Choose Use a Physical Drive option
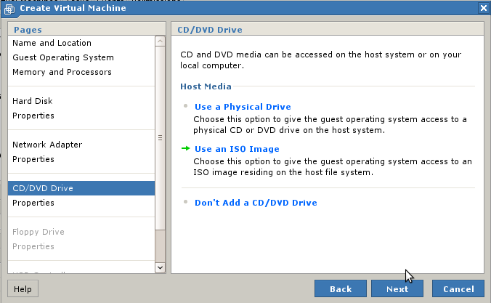The width and height of the screenshot is (491, 303). pos(242,107)
